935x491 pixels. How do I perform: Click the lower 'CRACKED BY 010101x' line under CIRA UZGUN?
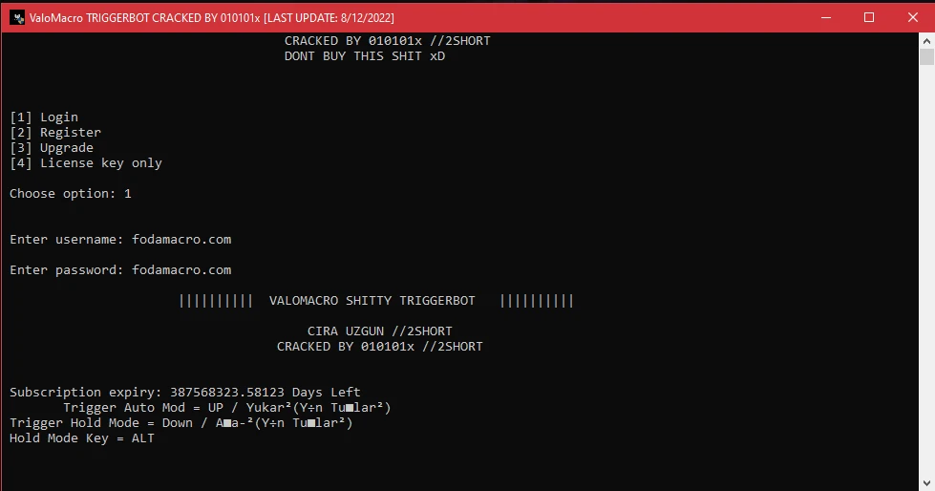click(x=380, y=346)
